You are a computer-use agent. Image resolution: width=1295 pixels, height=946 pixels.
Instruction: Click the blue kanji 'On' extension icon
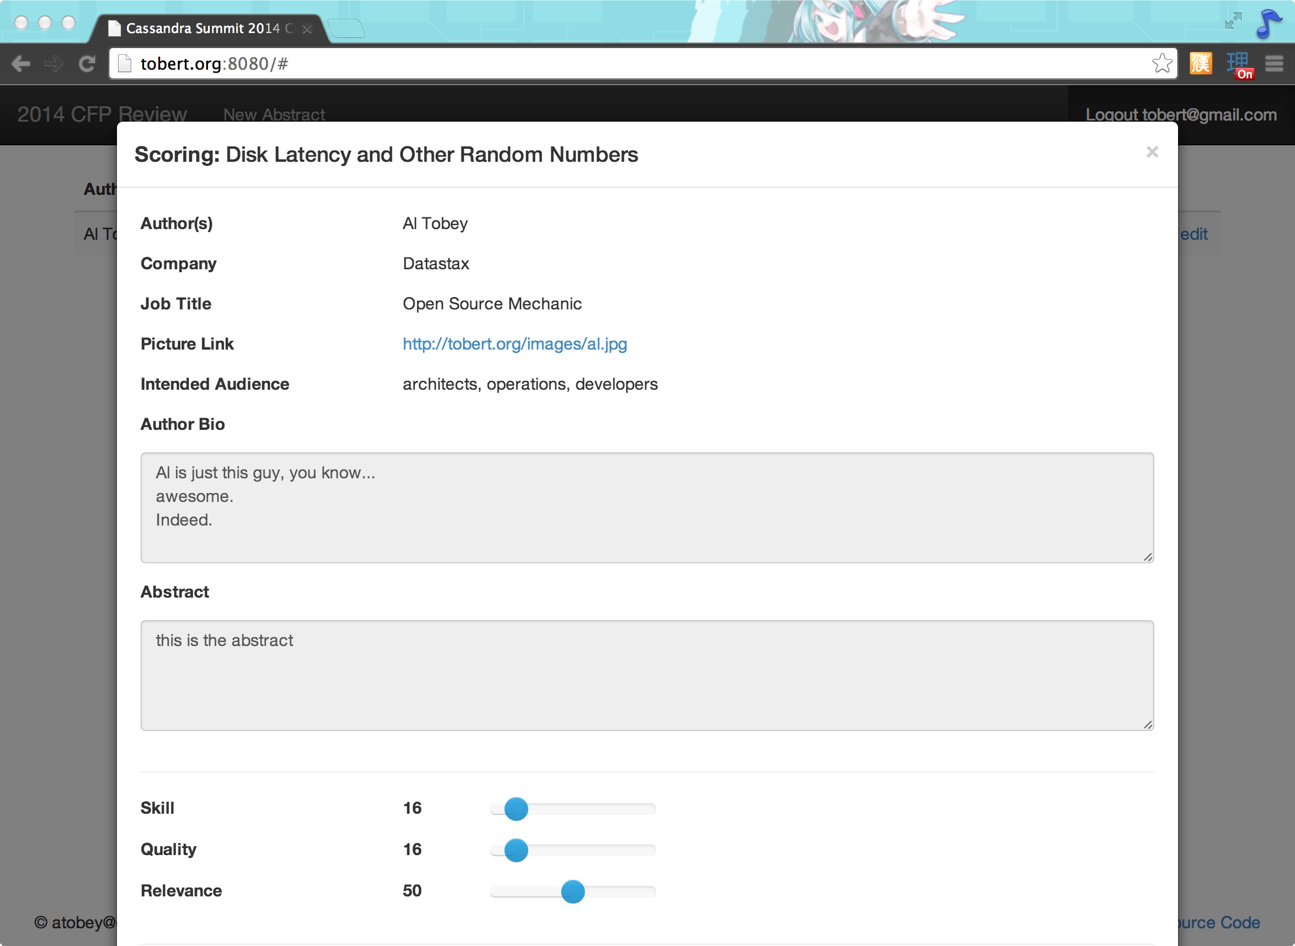point(1238,64)
